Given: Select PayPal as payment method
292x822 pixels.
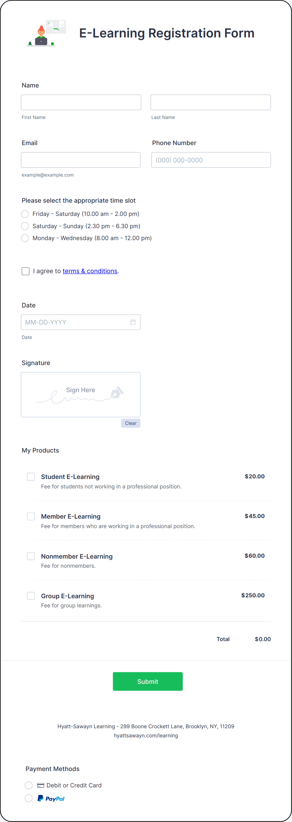Looking at the screenshot, I should [28, 798].
